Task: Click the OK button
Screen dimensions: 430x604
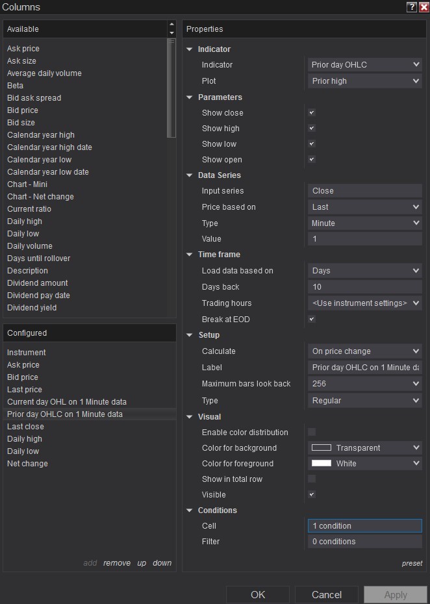Action: pyautogui.click(x=258, y=594)
